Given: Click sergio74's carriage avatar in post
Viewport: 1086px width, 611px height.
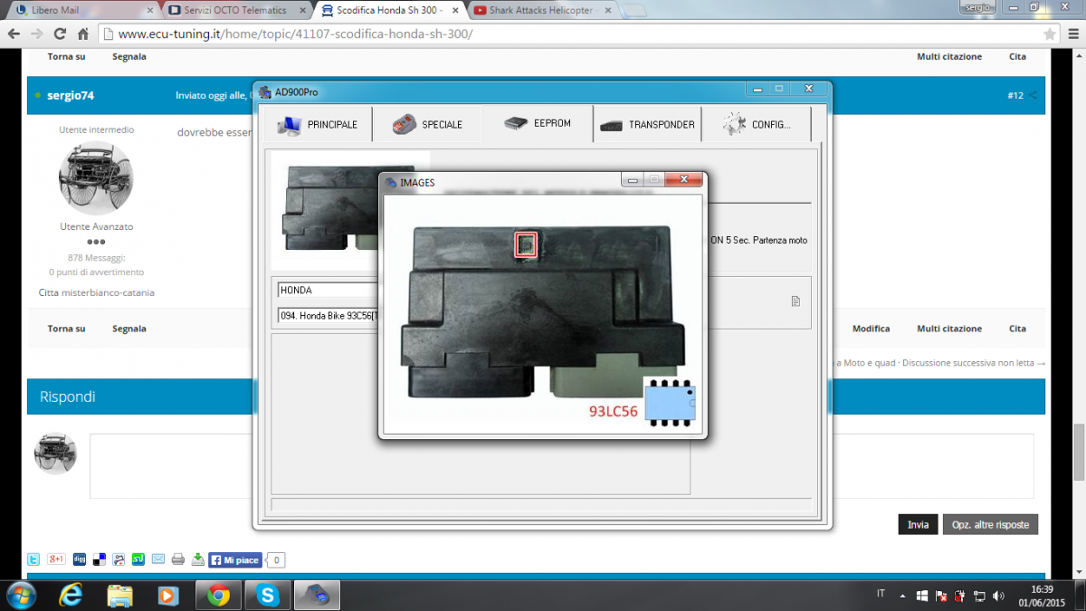Looking at the screenshot, I should coord(96,177).
